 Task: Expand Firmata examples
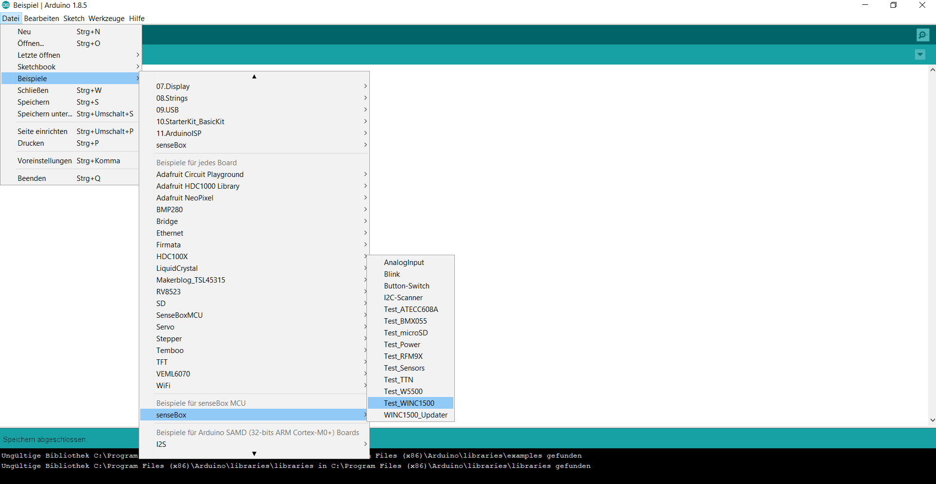click(255, 245)
